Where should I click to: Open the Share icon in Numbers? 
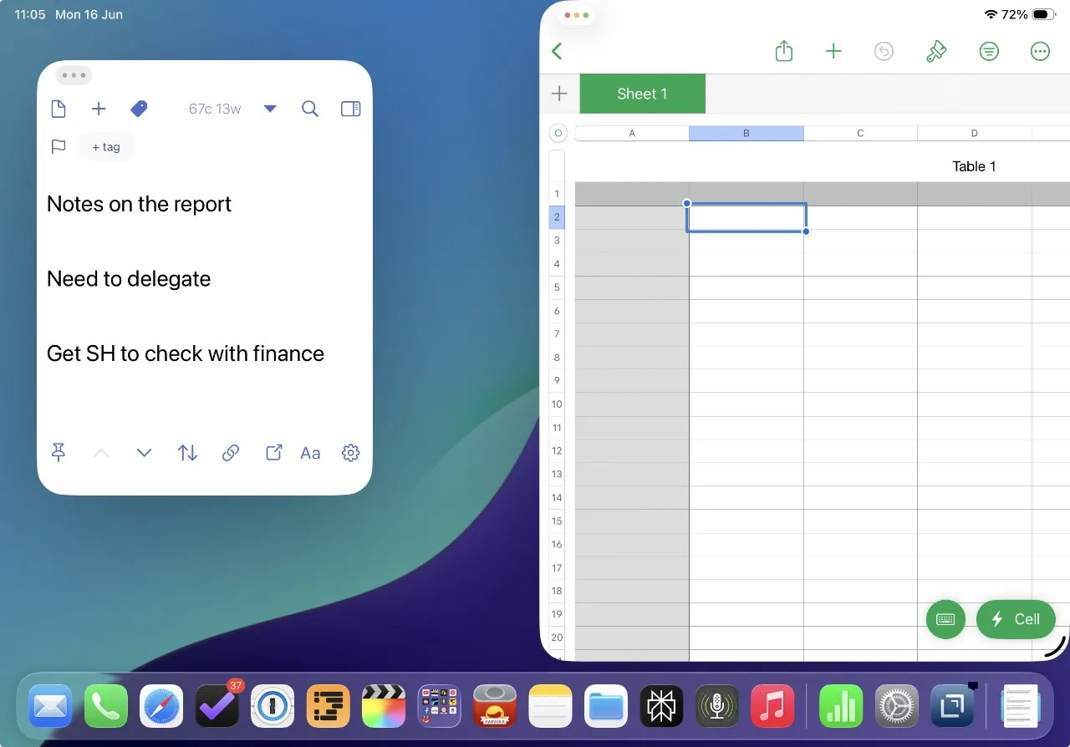click(783, 52)
